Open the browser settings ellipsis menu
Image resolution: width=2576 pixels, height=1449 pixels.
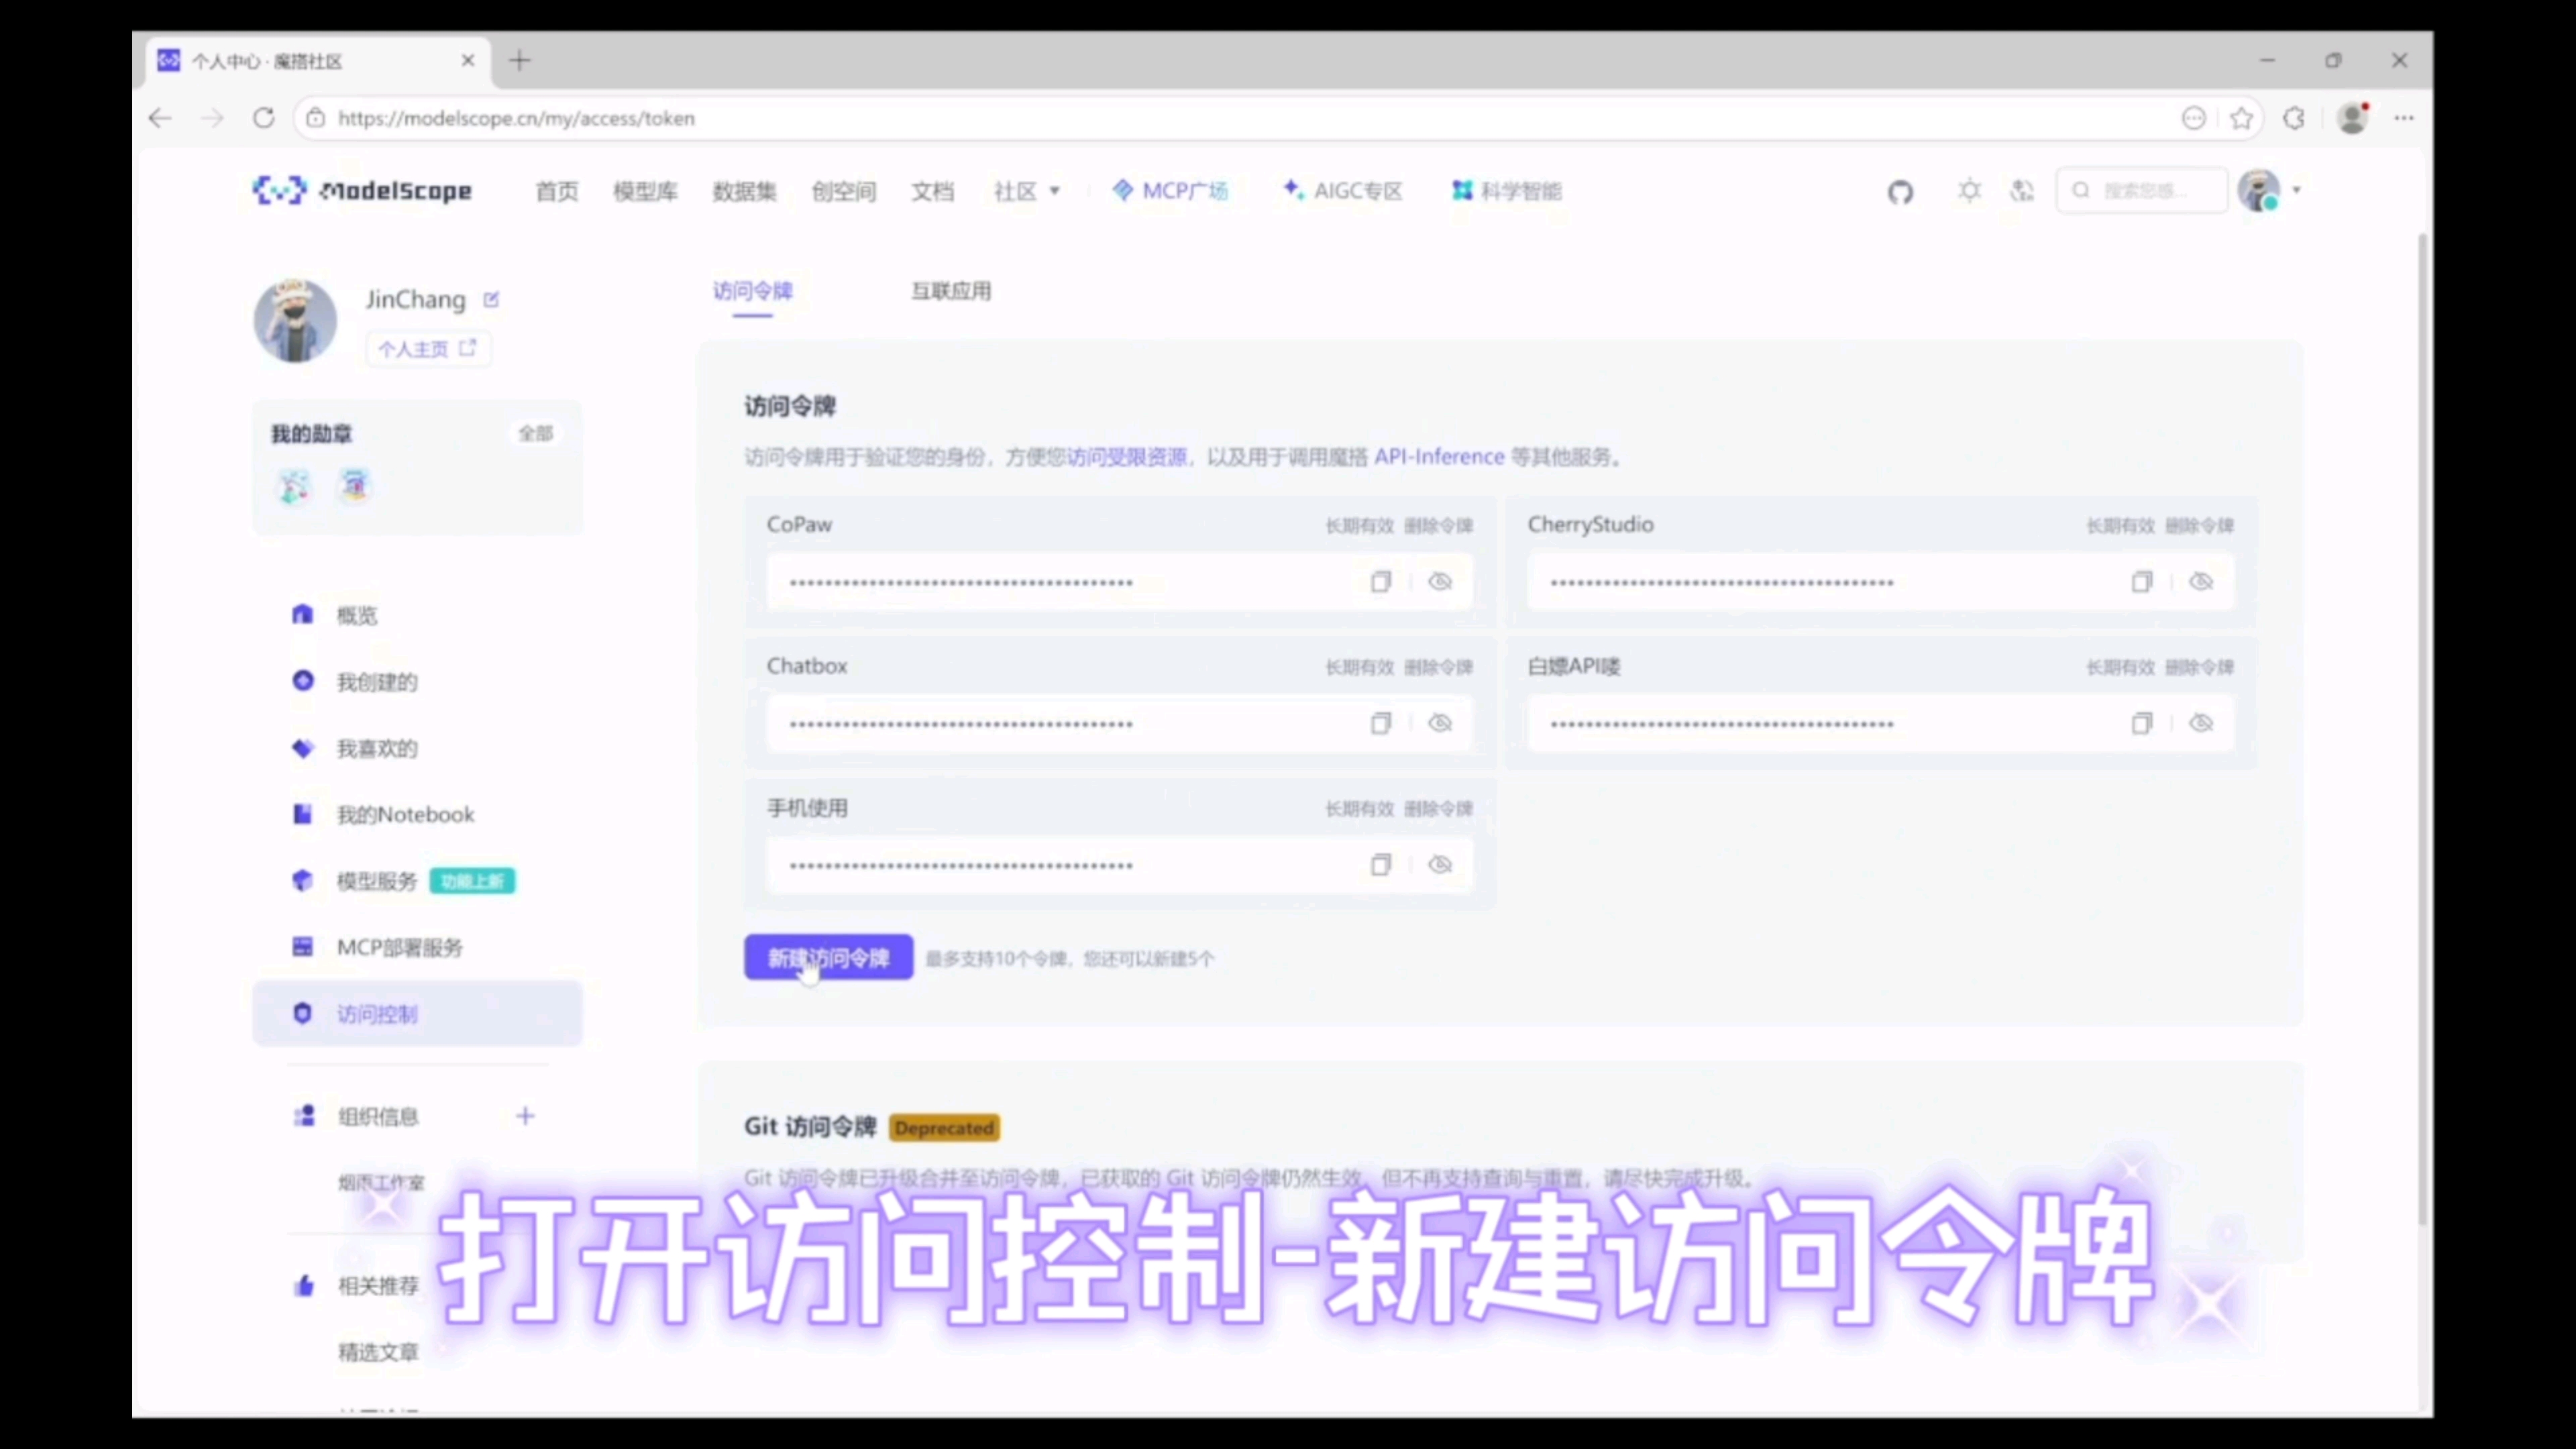(x=2404, y=118)
